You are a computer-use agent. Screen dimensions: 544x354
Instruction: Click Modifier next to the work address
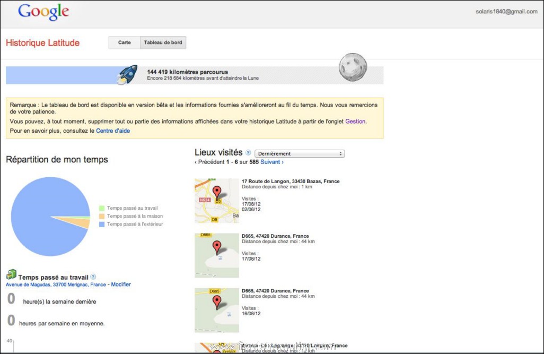[x=121, y=284]
